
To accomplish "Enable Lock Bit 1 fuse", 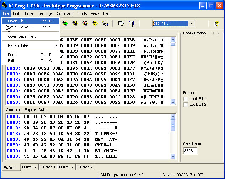I will (x=185, y=99).
